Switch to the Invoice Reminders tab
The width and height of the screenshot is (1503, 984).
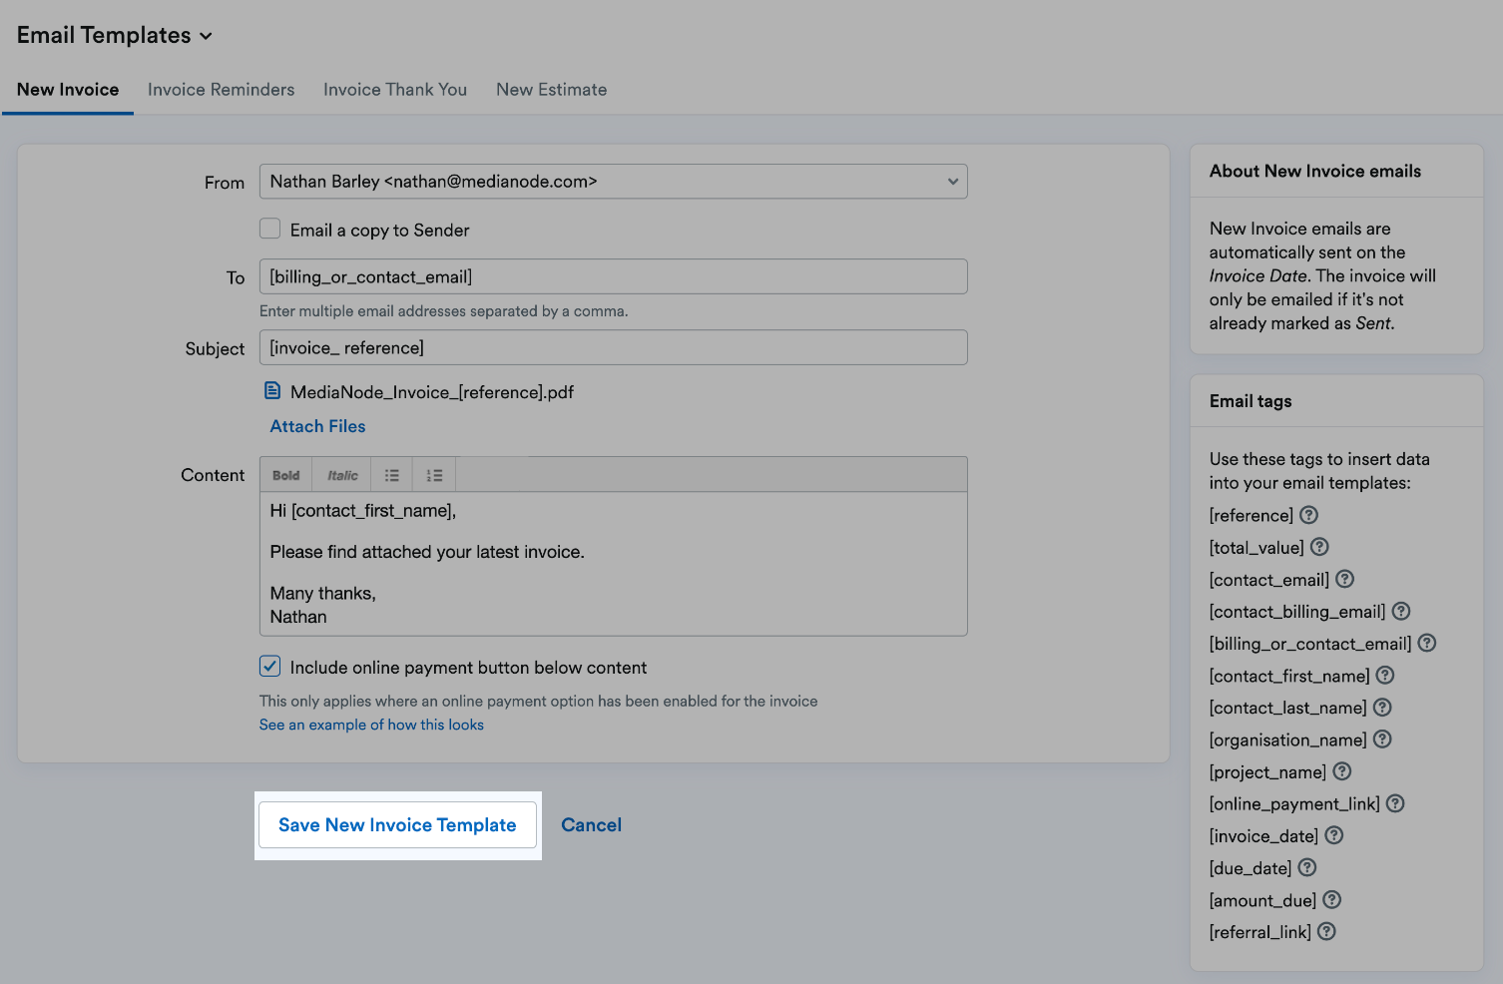pyautogui.click(x=221, y=90)
